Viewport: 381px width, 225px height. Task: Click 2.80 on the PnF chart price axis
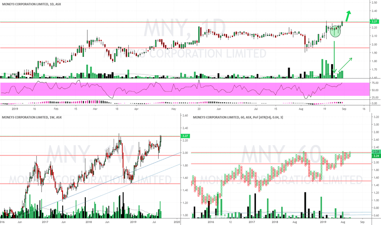(376, 132)
